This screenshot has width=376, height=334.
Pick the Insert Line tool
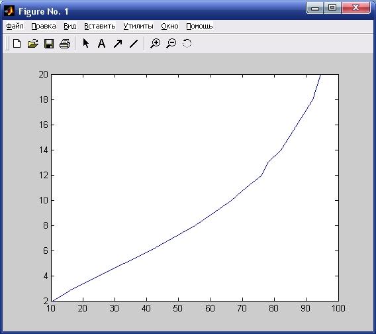[x=134, y=44]
